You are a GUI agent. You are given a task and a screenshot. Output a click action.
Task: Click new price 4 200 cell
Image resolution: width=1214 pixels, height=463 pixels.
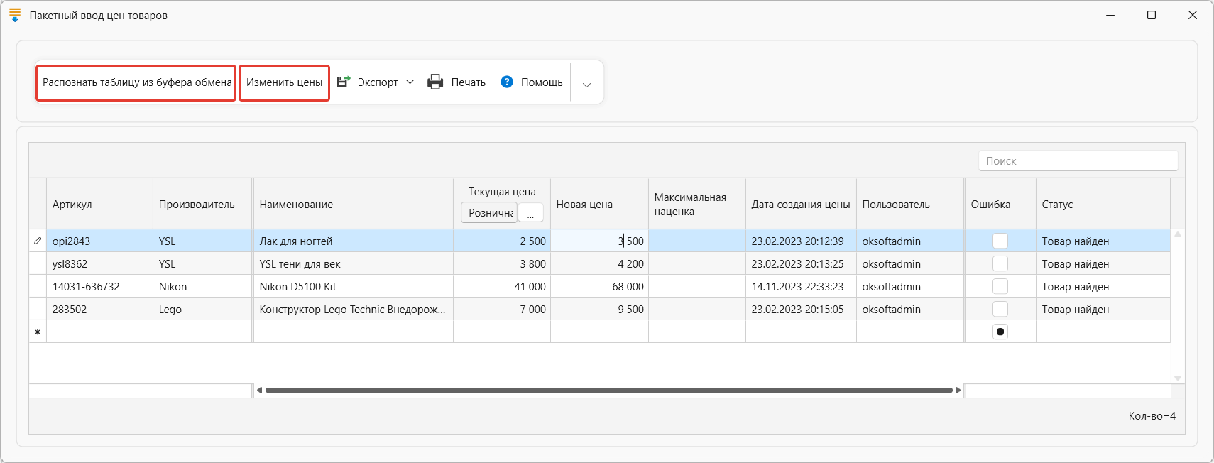pos(599,263)
